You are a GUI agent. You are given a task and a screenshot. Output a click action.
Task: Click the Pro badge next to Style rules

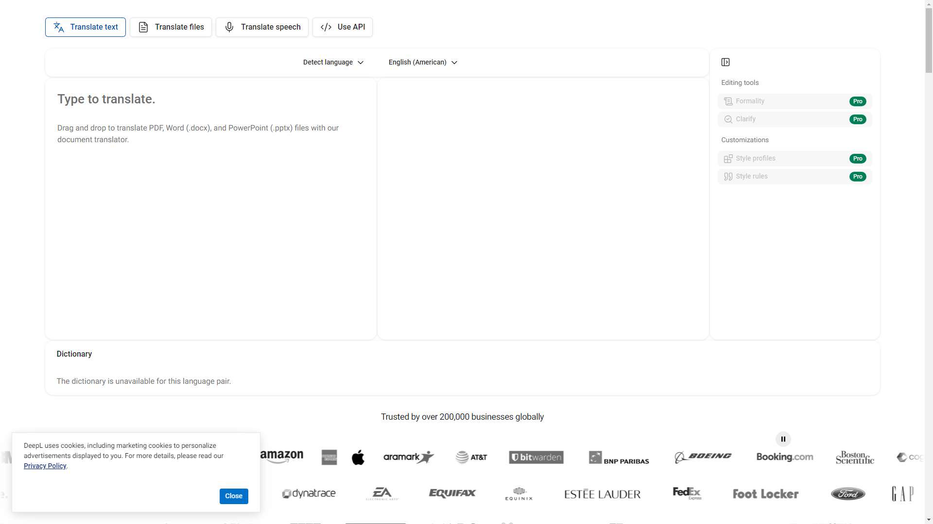(858, 177)
